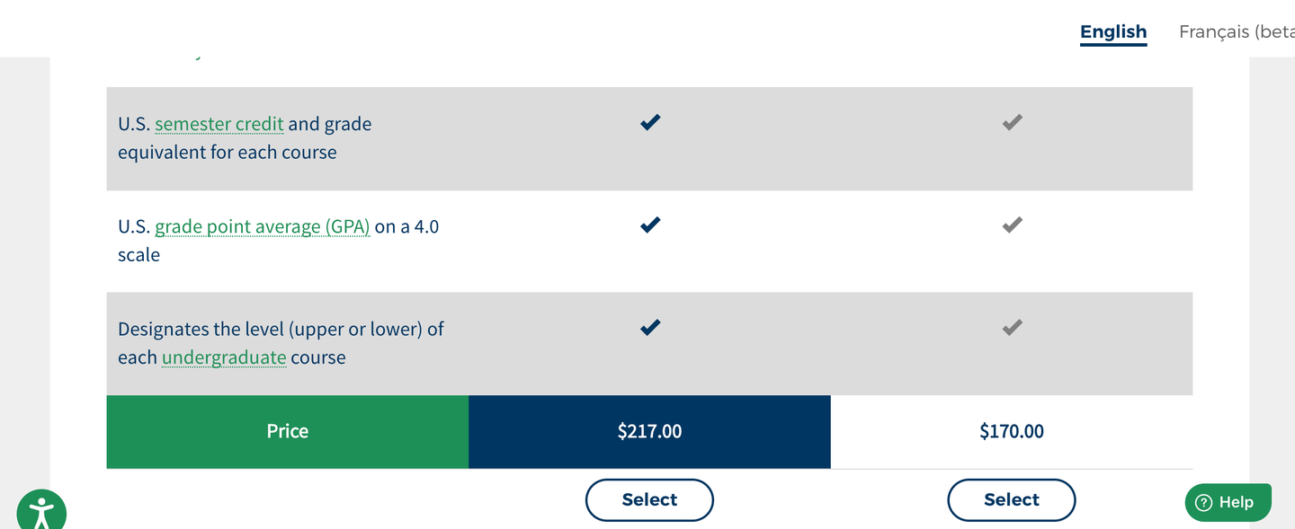
Task: Click the "equivalent for each course" text
Action: click(x=228, y=153)
